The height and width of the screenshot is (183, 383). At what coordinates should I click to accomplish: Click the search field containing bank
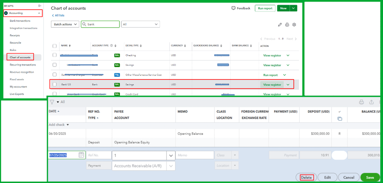click(100, 24)
